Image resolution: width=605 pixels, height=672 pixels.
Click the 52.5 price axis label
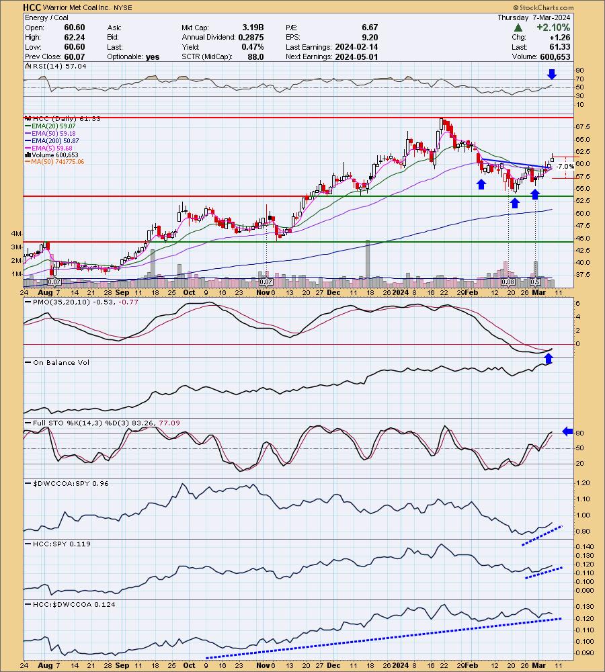point(583,201)
